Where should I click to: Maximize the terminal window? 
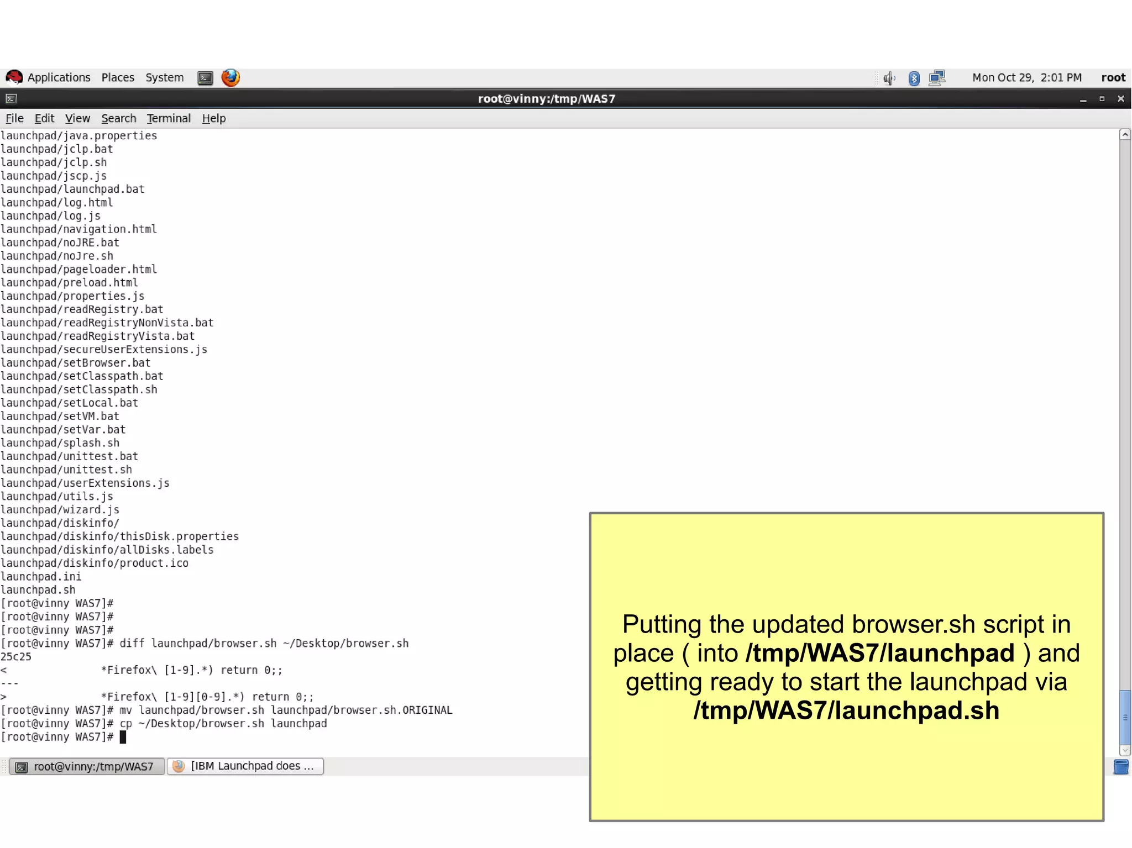tap(1102, 99)
